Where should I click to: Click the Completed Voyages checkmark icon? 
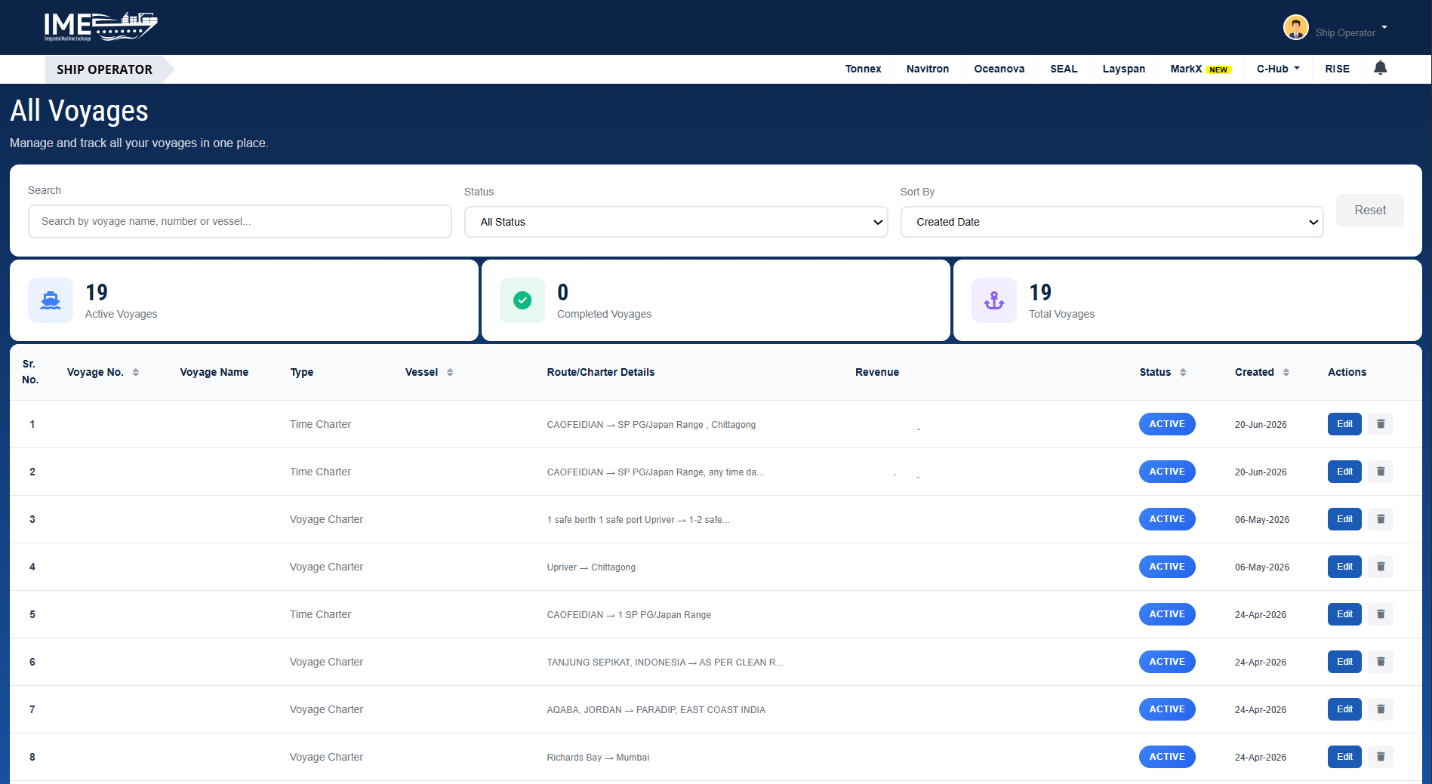pyautogui.click(x=522, y=300)
